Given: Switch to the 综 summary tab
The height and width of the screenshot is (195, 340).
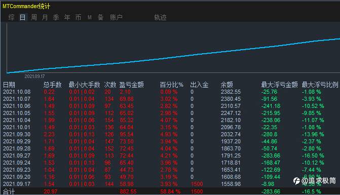Looking at the screenshot, I should (12, 17).
